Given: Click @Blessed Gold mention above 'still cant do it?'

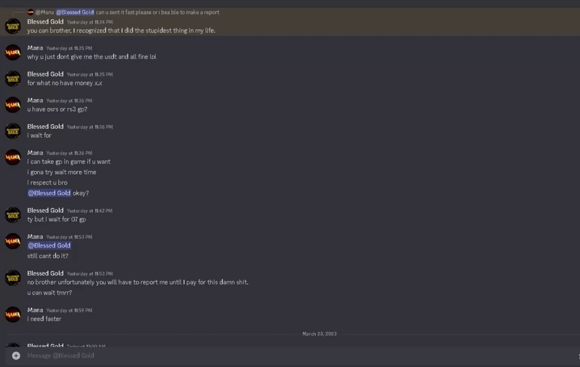Looking at the screenshot, I should pyautogui.click(x=49, y=246).
